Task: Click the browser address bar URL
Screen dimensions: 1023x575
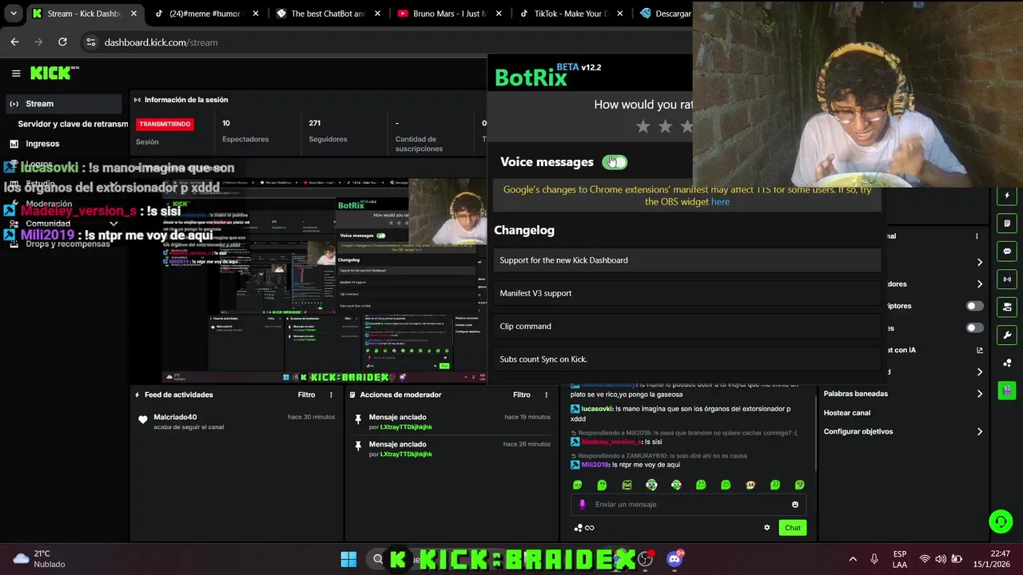Action: [161, 42]
